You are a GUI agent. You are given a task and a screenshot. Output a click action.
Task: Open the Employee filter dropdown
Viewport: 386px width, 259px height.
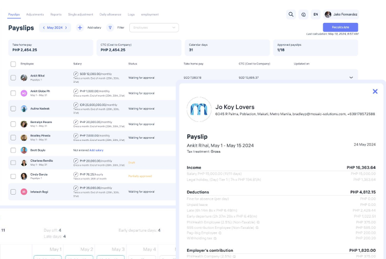(x=154, y=27)
